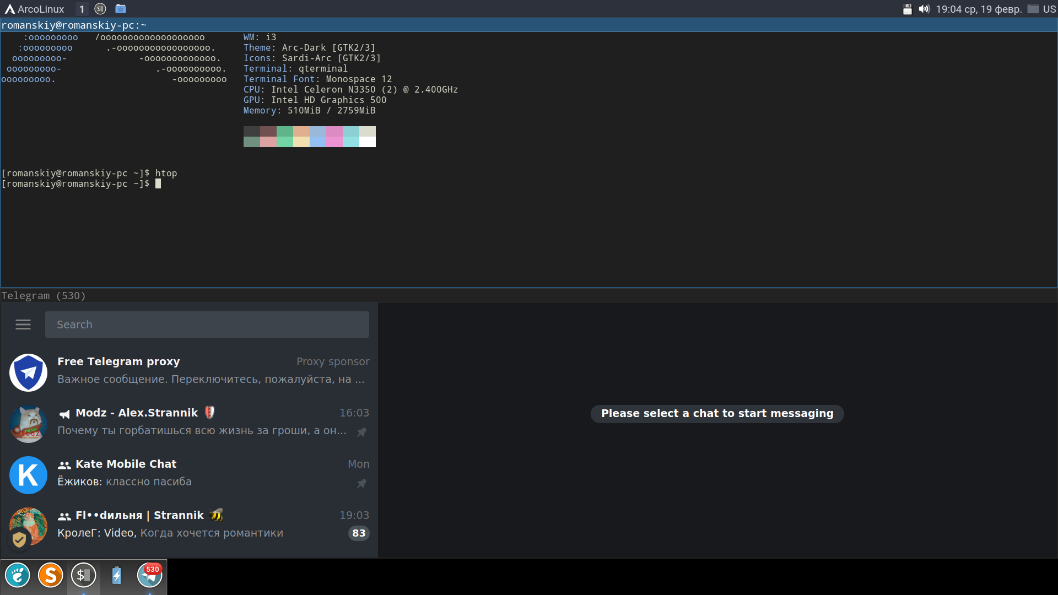The width and height of the screenshot is (1058, 595).
Task: Click group icon beside Fl••дильня title
Action: 64,516
